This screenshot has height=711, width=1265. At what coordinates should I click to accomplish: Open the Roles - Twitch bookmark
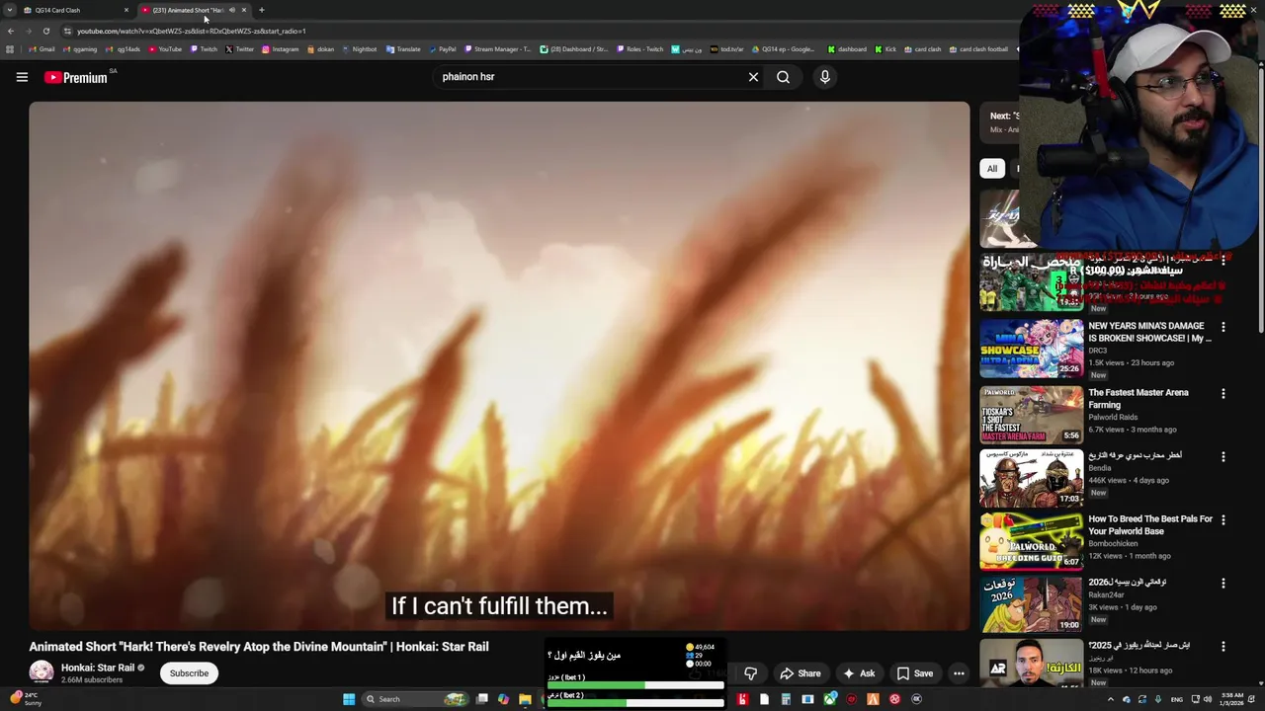pos(639,49)
